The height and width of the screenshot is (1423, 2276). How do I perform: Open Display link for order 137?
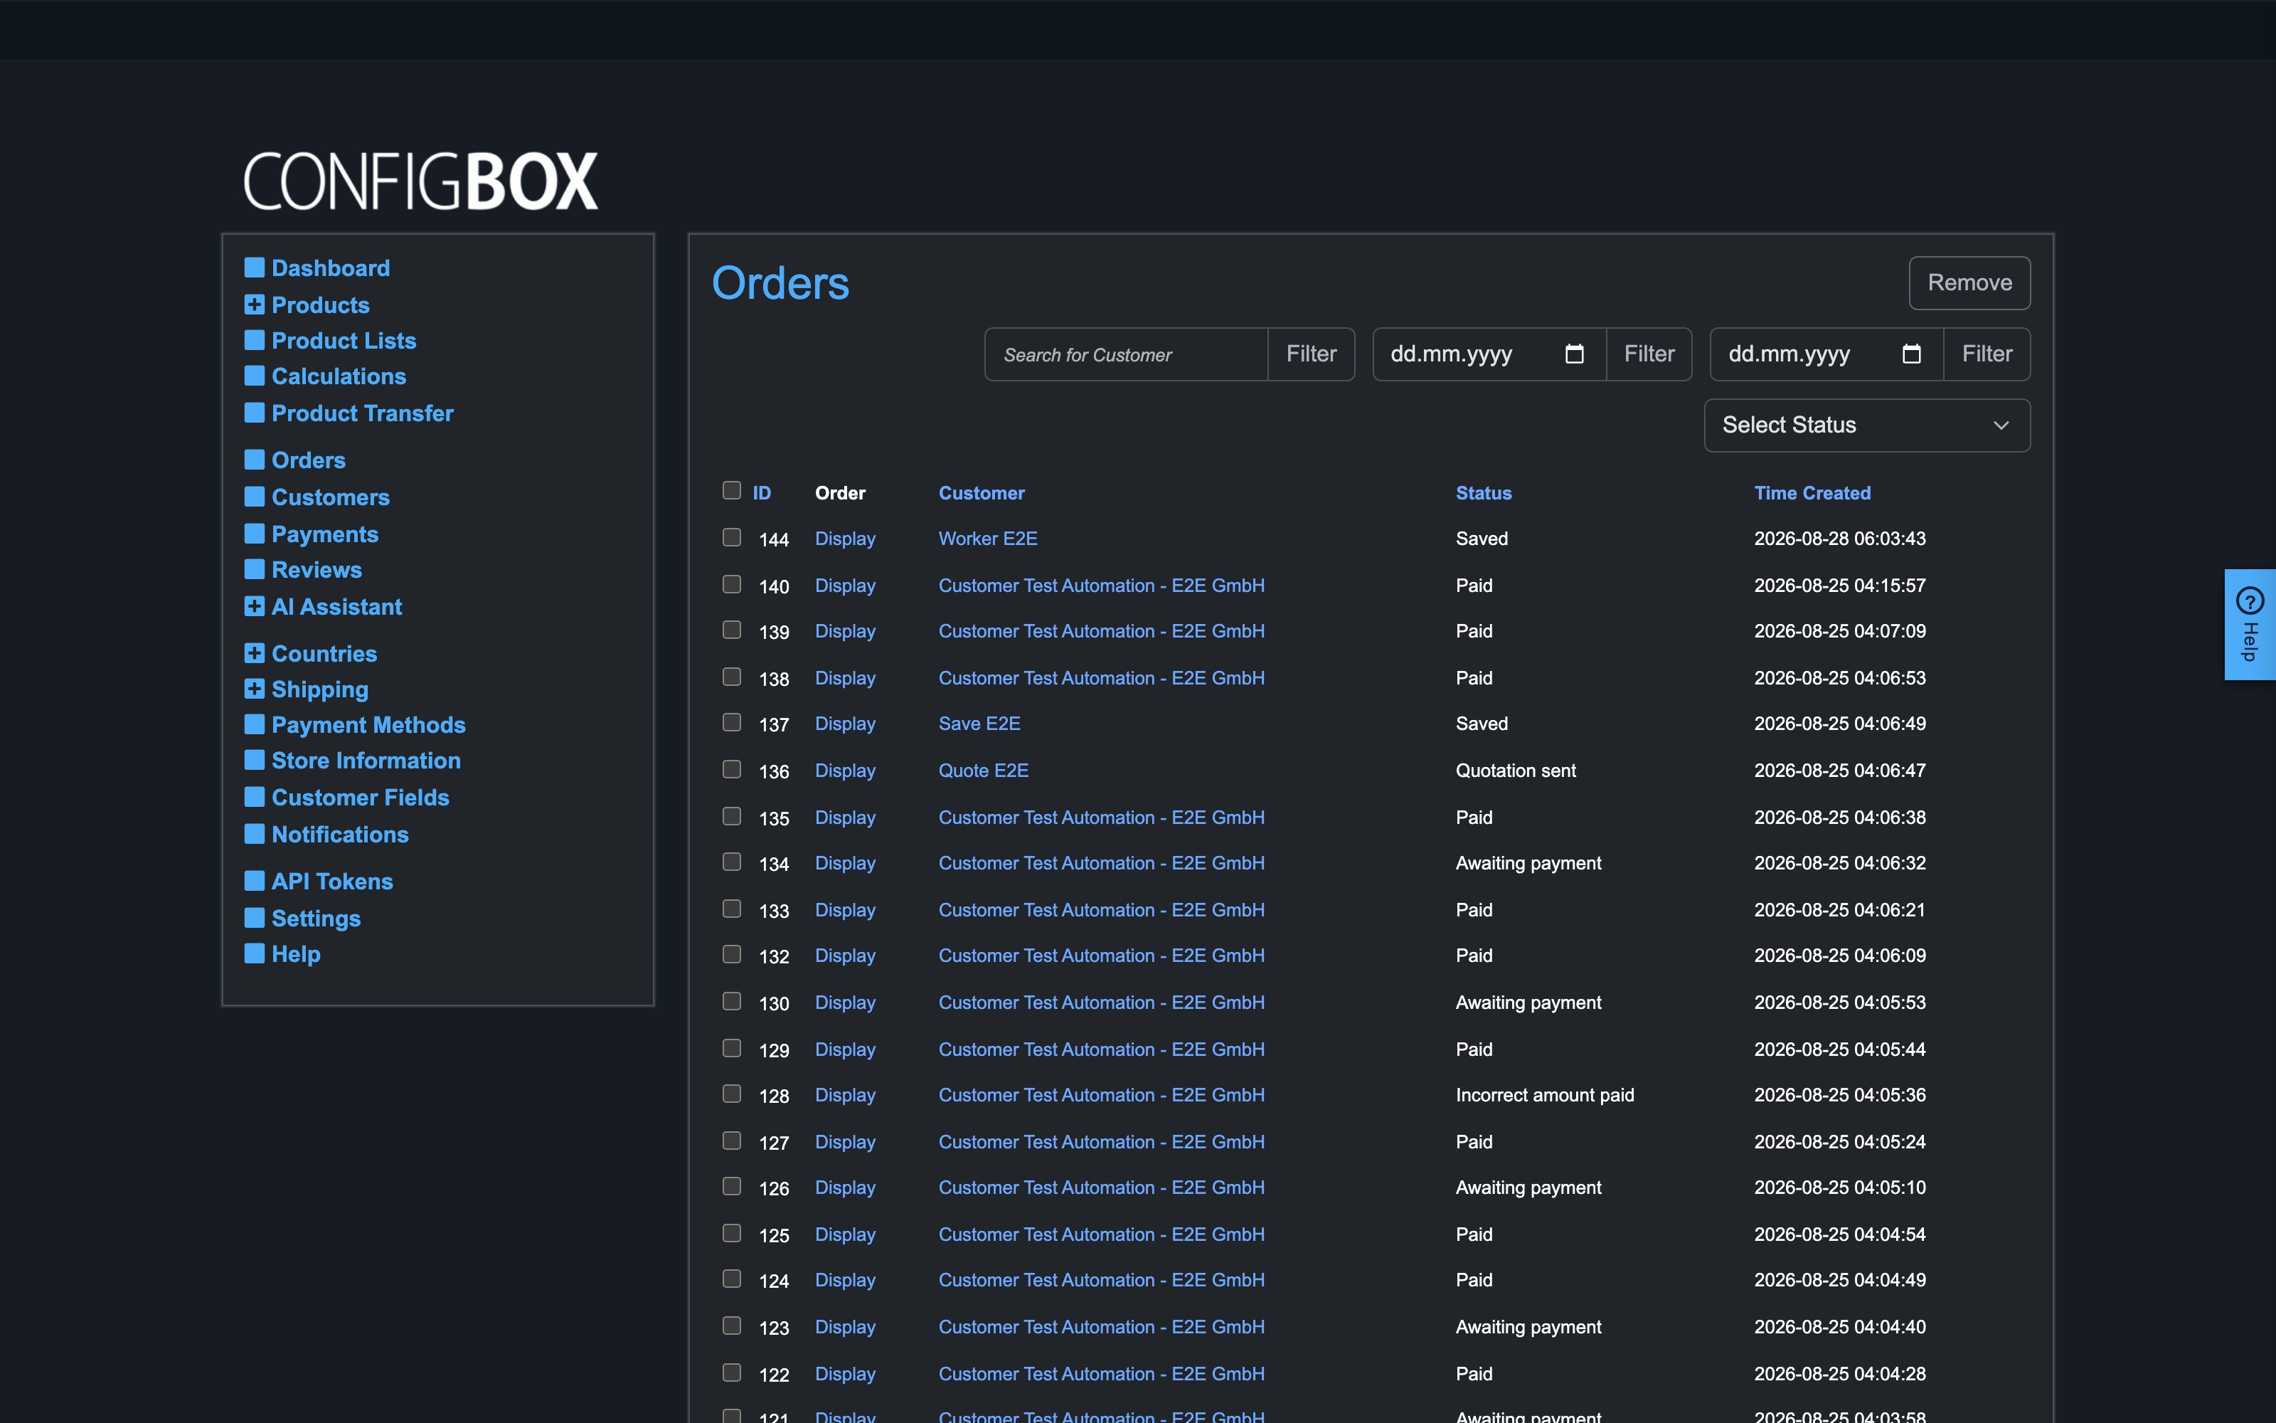point(844,724)
